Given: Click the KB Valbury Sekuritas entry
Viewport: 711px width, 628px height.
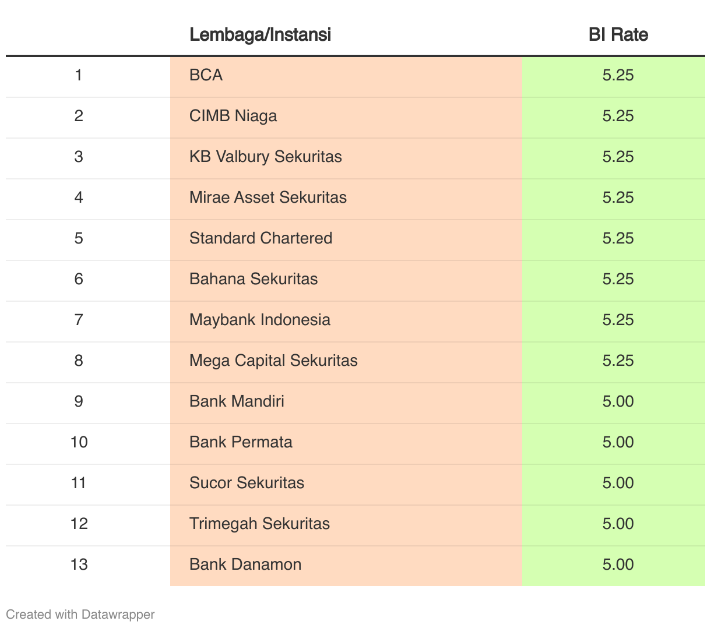Looking at the screenshot, I should [266, 157].
